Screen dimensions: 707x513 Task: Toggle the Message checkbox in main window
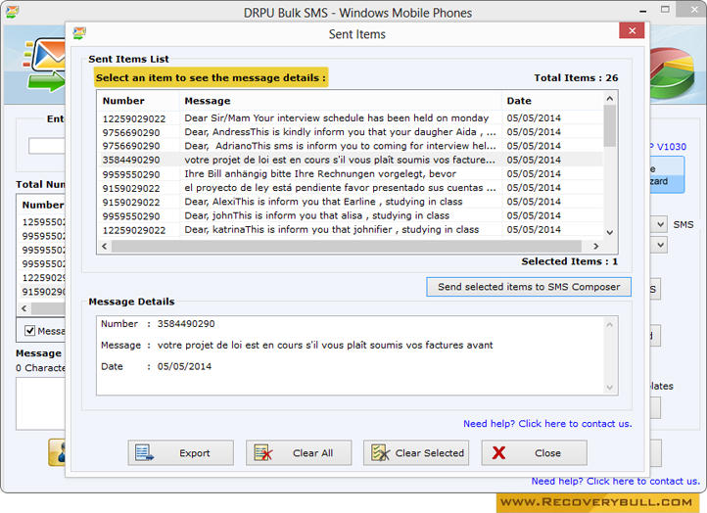click(x=29, y=331)
